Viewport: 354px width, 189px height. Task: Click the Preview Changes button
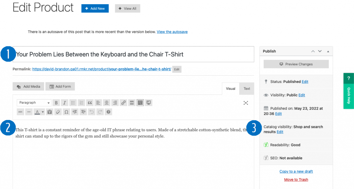point(296,64)
